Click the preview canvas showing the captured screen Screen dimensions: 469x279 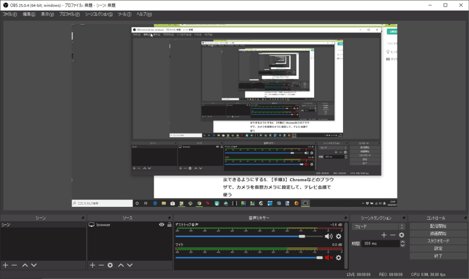point(235,115)
